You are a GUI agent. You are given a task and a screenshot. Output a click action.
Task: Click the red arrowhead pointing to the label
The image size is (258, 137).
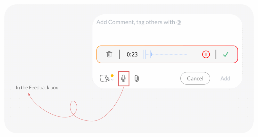click(29, 94)
